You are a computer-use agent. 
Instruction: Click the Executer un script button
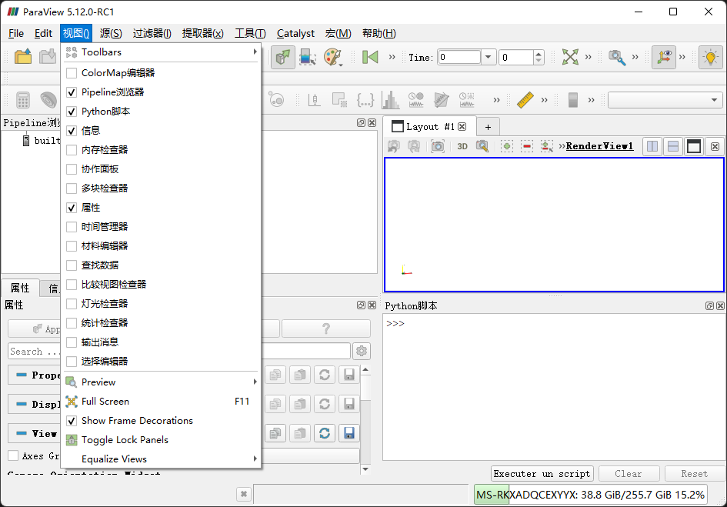pos(542,474)
